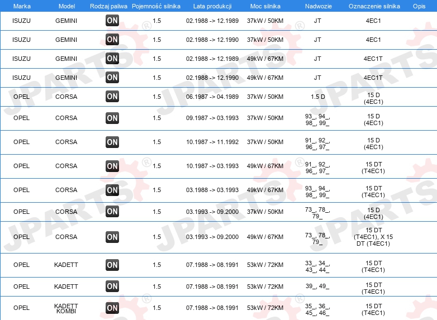Viewport: 437px width, 320px height.
Task: Select the date cell 10.1987 -> 11.1992
Action: coord(212,142)
